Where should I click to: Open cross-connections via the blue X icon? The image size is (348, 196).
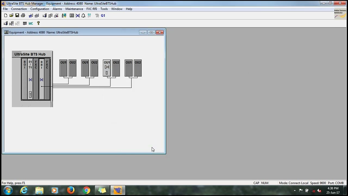(x=78, y=16)
